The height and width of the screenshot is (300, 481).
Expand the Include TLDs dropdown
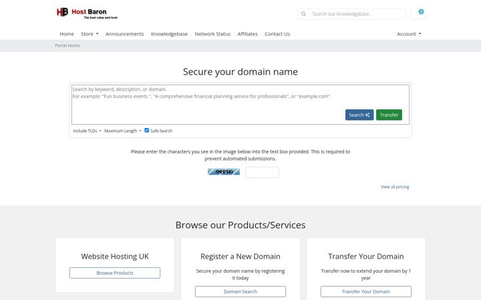coord(87,131)
